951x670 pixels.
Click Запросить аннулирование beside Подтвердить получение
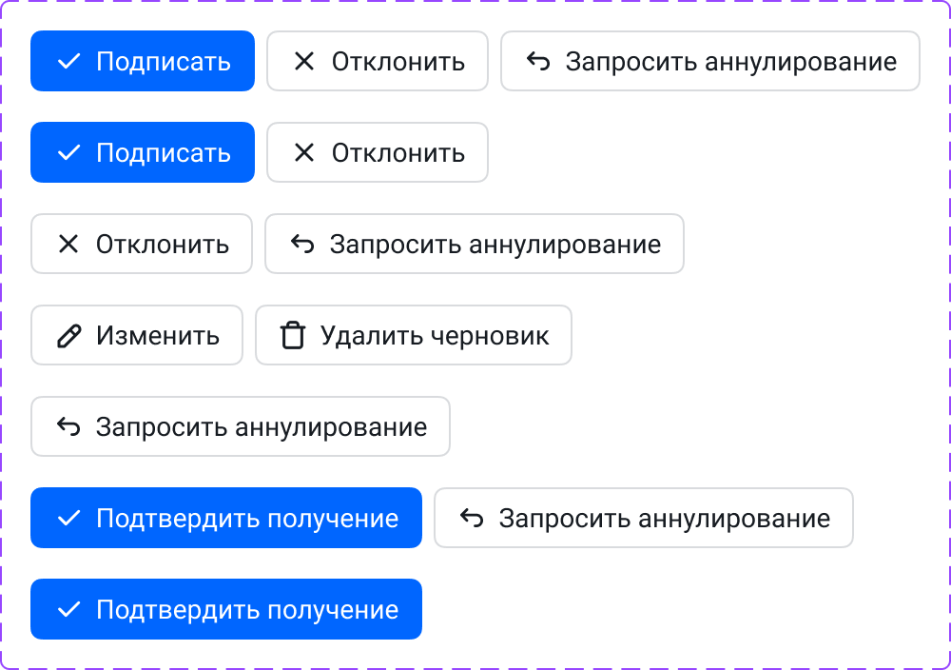tap(643, 518)
